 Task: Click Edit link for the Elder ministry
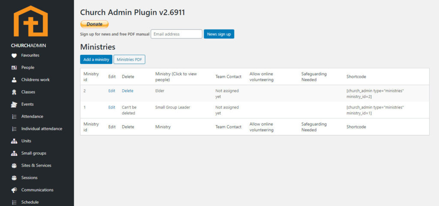tap(111, 91)
